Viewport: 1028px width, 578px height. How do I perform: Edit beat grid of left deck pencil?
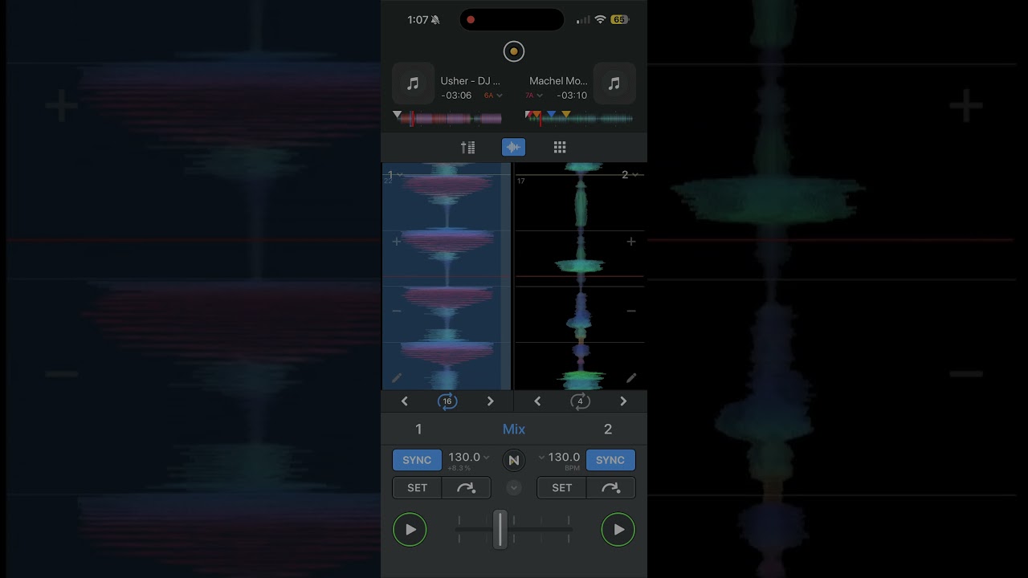pyautogui.click(x=396, y=377)
